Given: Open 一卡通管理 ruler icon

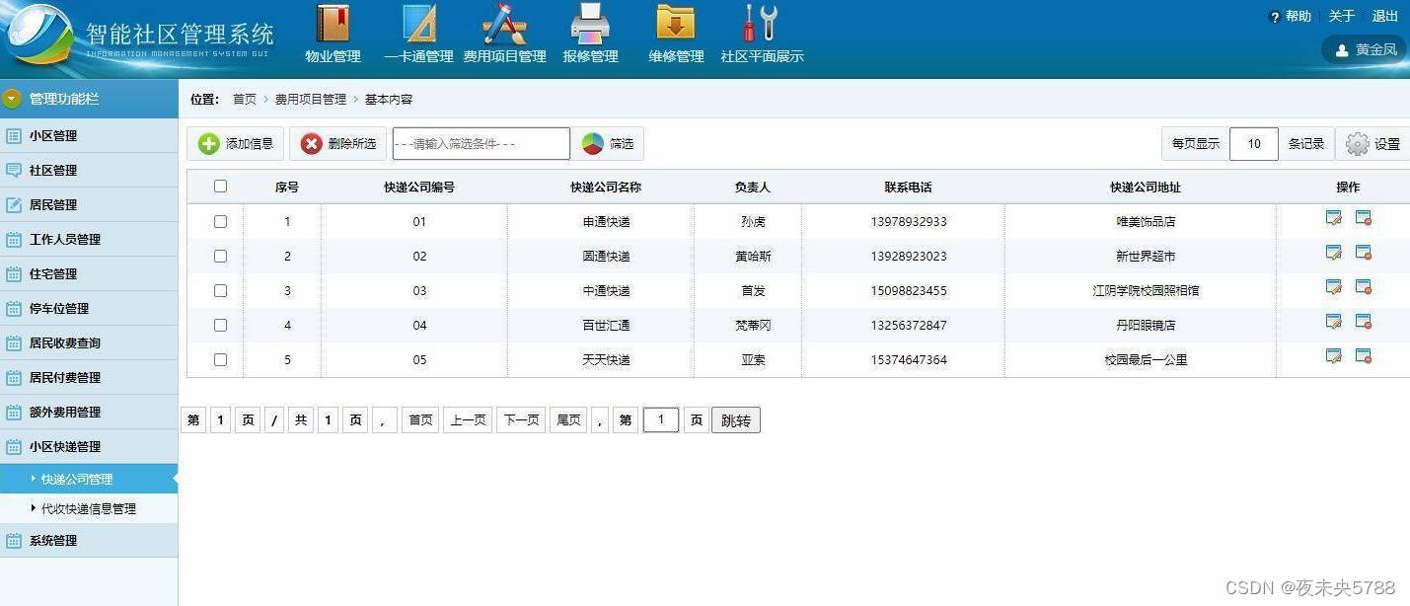Looking at the screenshot, I should 418,24.
